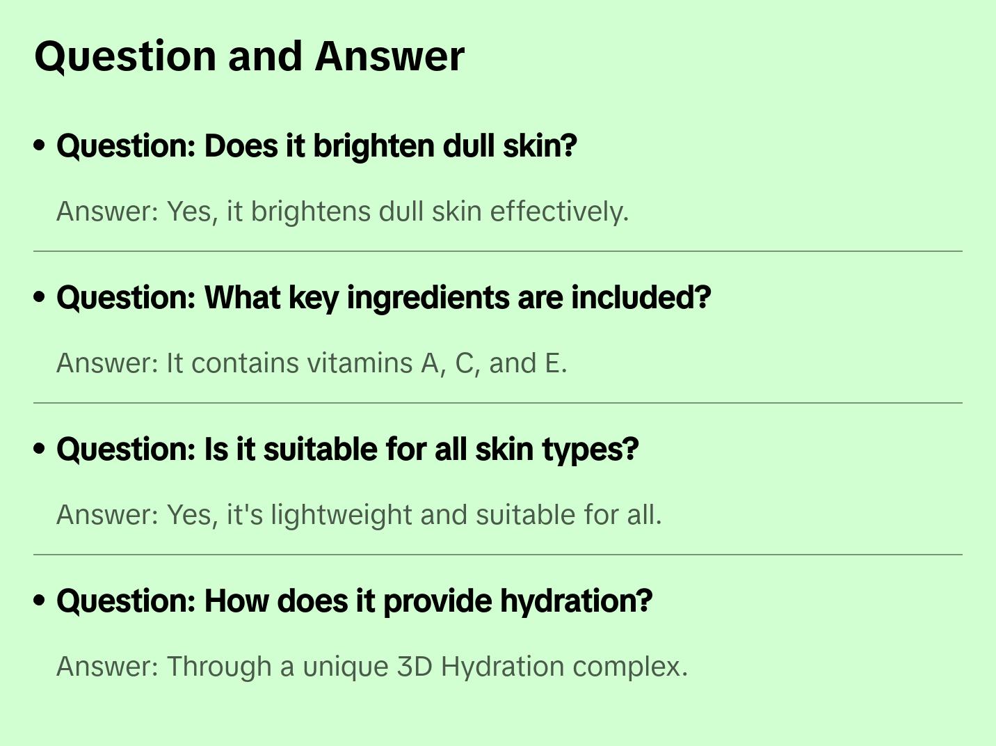Click the divider line below the dull skin answer
This screenshot has width=996, height=746.
pos(498,251)
